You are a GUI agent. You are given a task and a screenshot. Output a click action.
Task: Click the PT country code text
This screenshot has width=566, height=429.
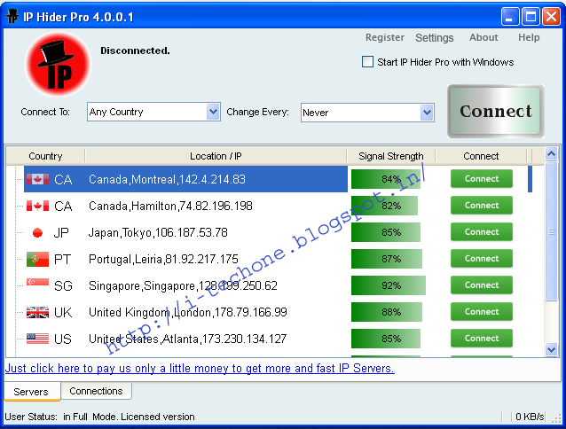[62, 259]
